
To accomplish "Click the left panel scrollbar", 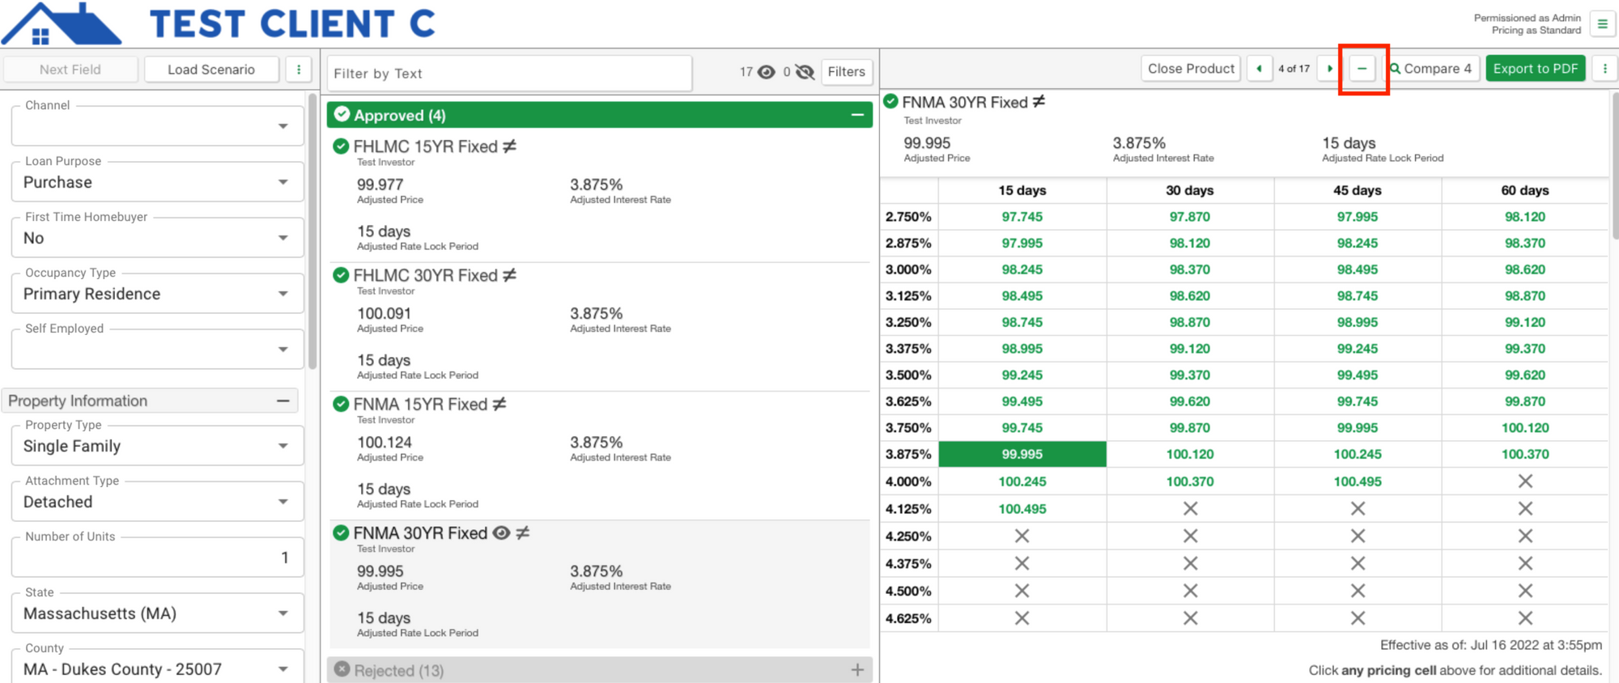I will click(312, 231).
